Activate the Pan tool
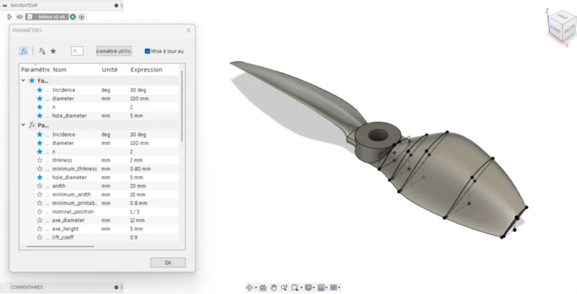Screen dimensions: 577x294 pos(274,287)
